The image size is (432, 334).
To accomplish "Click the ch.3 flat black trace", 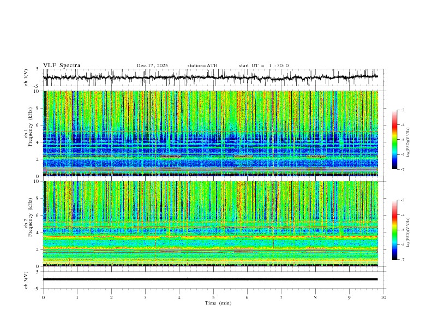I will [x=210, y=279].
